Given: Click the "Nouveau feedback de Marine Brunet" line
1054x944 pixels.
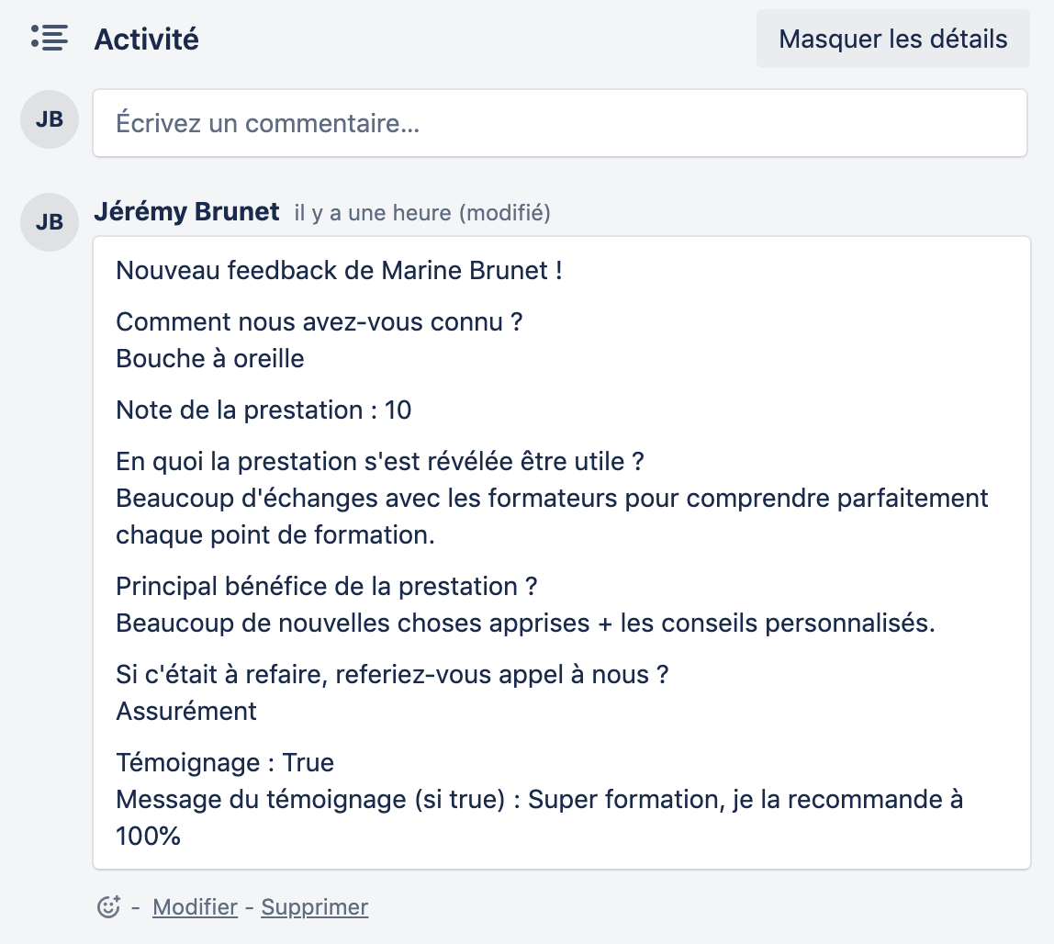Looking at the screenshot, I should pos(339,271).
